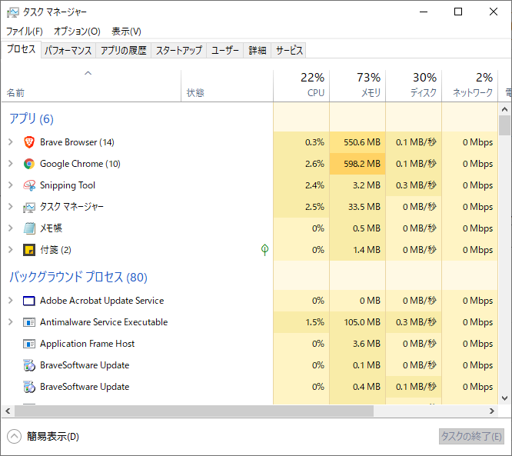Click the vertical scrollbar thumb
This screenshot has width=512, height=456.
click(505, 125)
